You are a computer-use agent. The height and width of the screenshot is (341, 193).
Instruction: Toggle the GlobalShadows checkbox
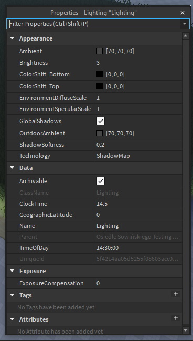[101, 121]
